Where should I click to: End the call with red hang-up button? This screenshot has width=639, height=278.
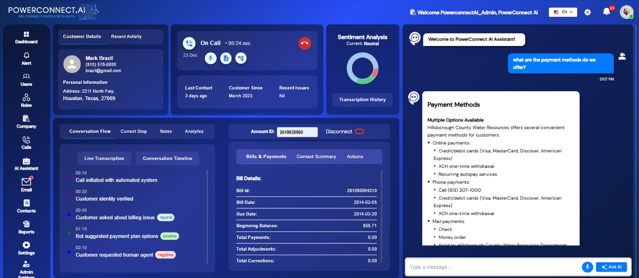point(305,43)
